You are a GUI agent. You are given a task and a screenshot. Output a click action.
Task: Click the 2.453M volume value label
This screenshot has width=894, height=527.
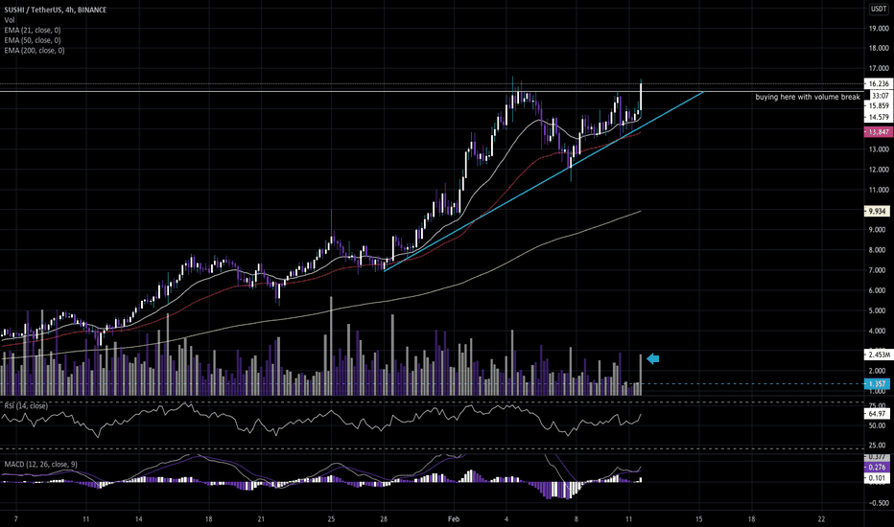click(878, 355)
